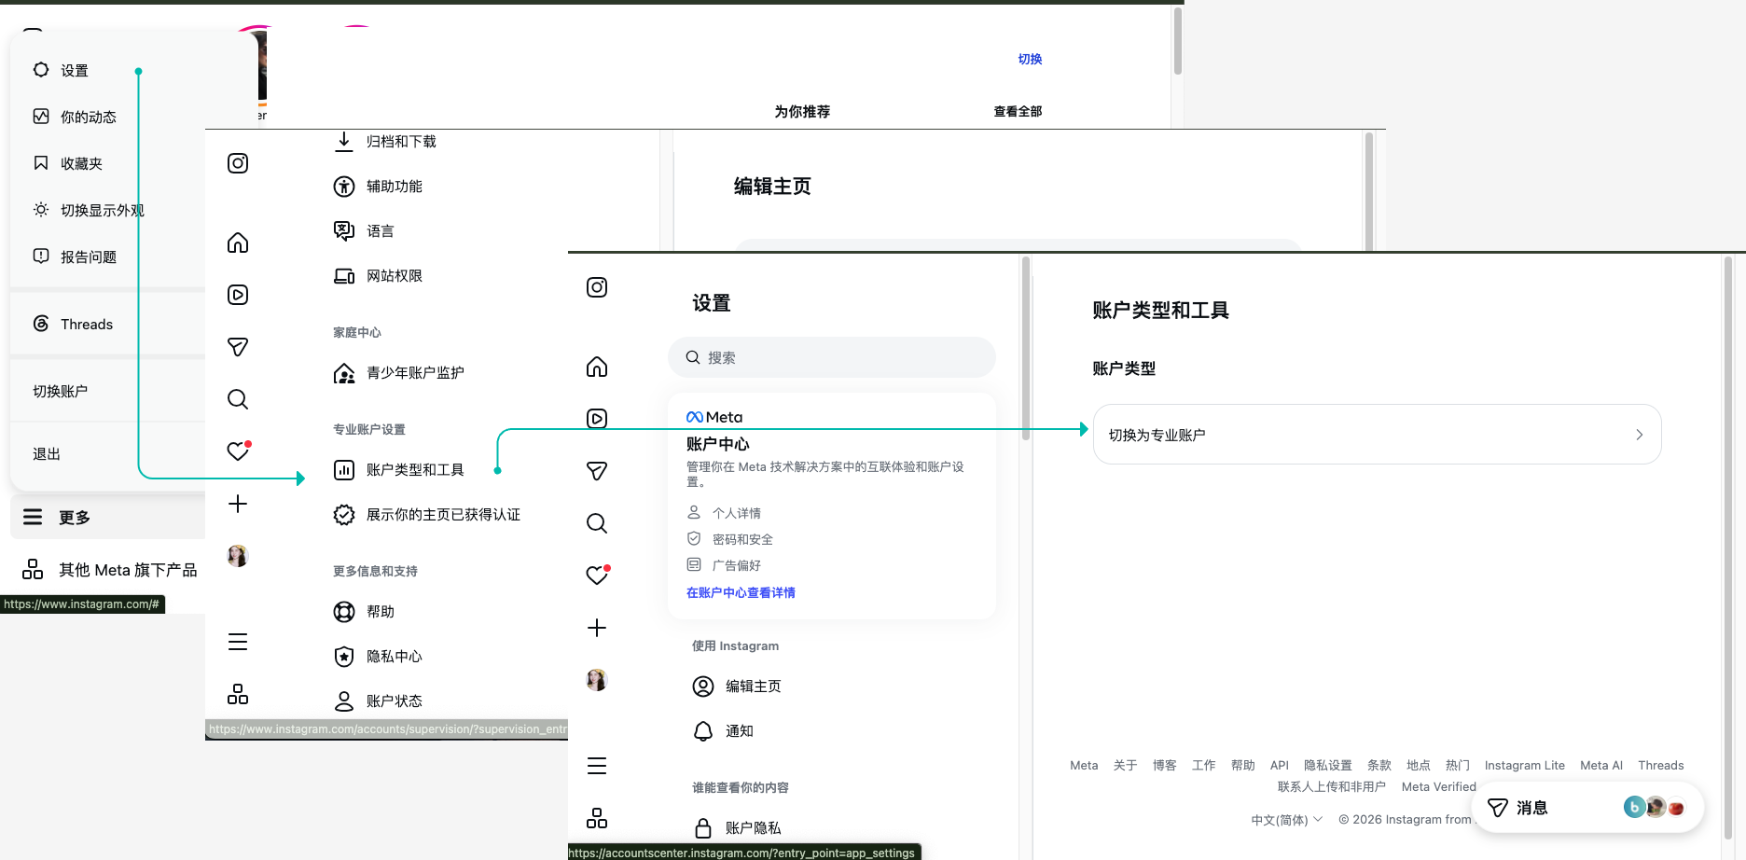Image resolution: width=1746 pixels, height=860 pixels.
Task: Open 设置 in the More menu
Action: 75,70
